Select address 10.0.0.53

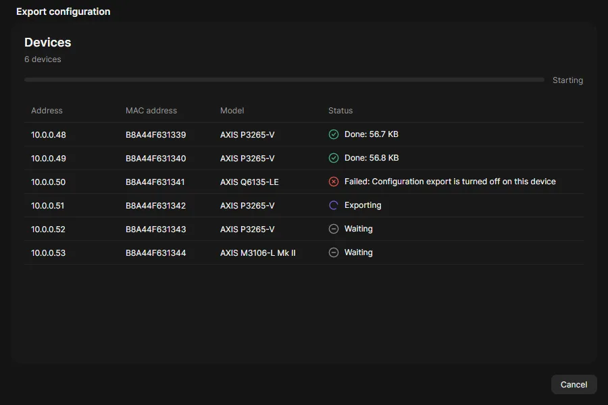click(x=49, y=253)
